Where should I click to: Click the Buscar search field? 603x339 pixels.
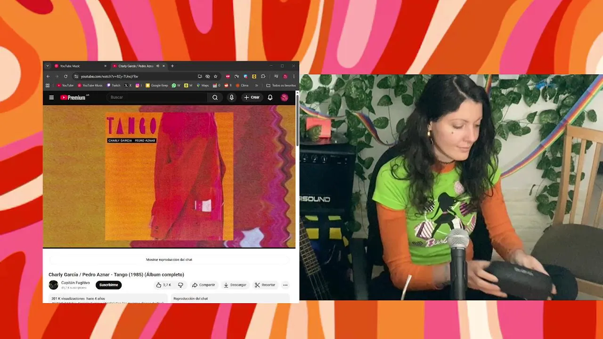(x=157, y=97)
